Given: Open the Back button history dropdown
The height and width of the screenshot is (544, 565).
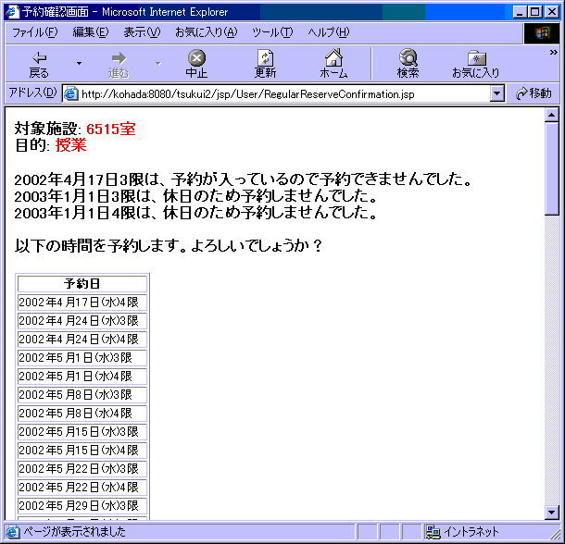Looking at the screenshot, I should (x=79, y=64).
